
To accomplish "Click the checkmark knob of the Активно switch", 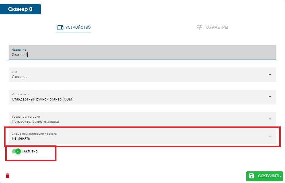I will point(18,151).
